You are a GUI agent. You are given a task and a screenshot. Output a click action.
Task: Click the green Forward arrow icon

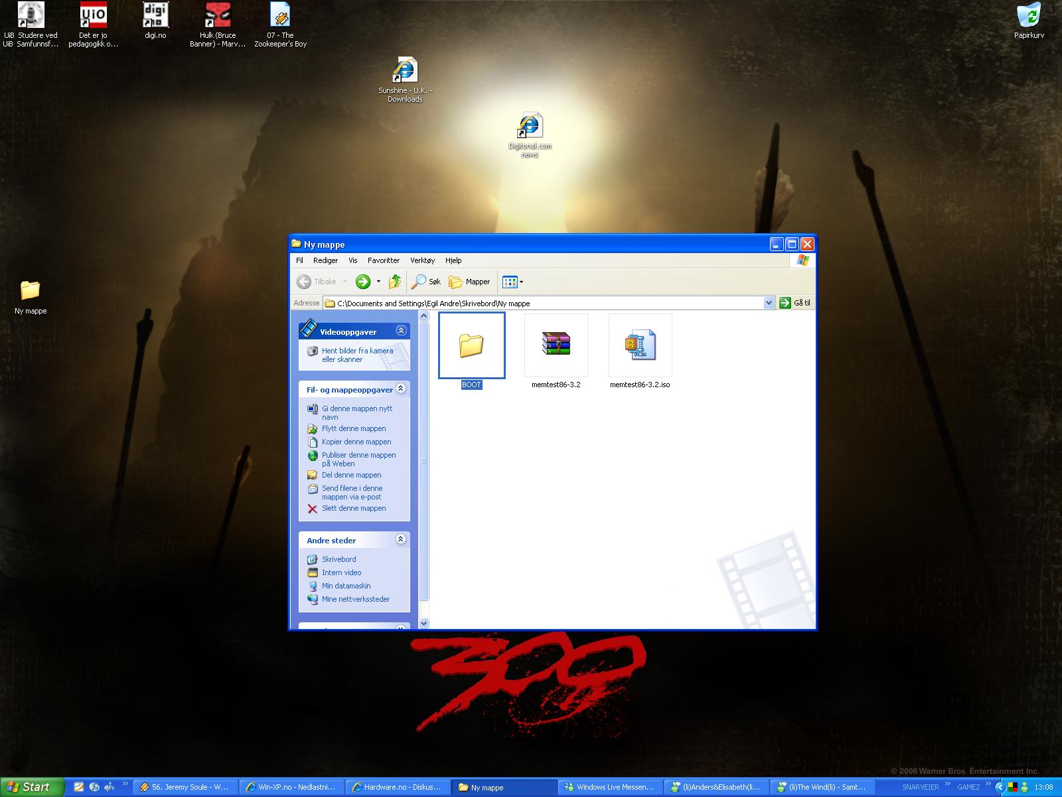pos(362,282)
